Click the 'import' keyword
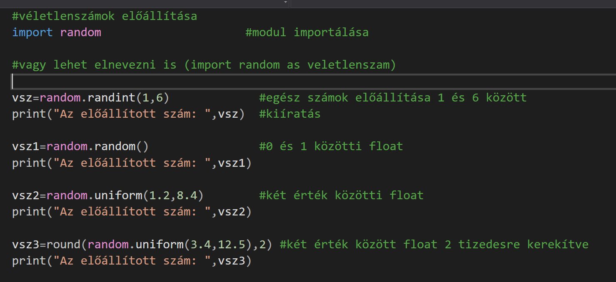Viewport: 616px width, 282px height. [x=32, y=32]
